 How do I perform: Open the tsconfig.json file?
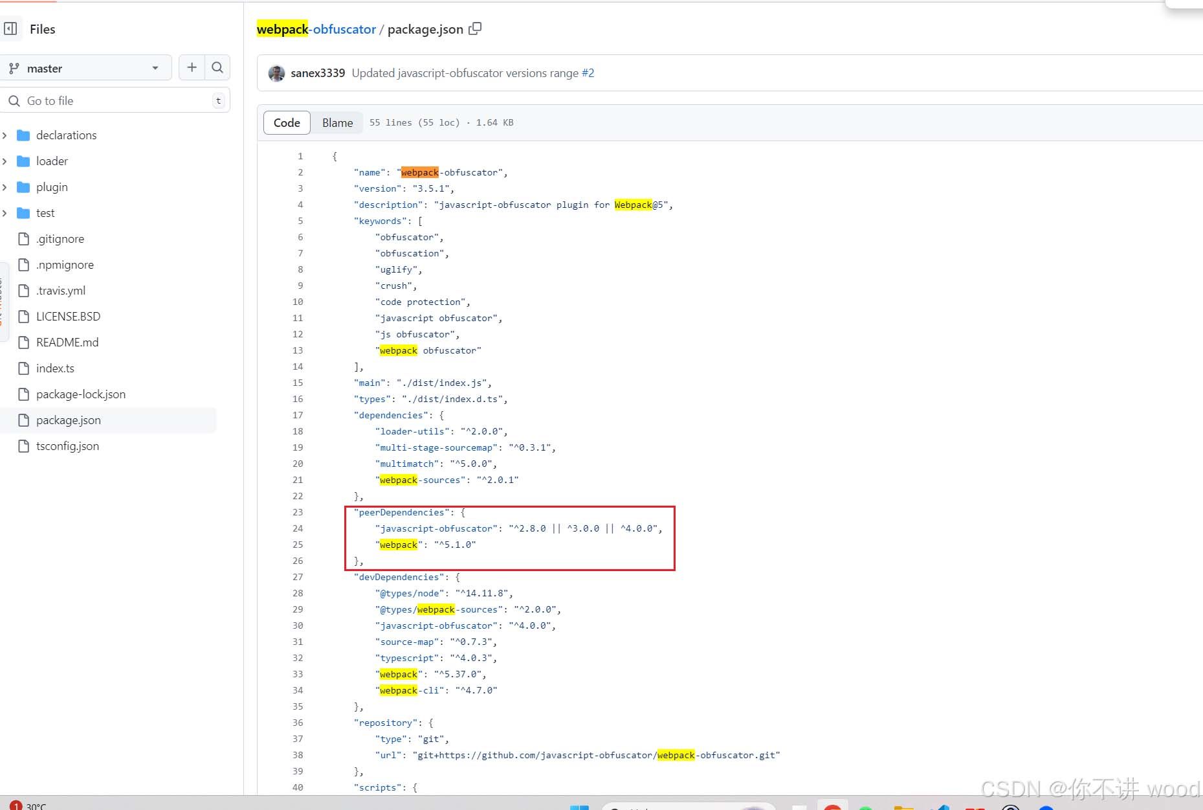67,446
